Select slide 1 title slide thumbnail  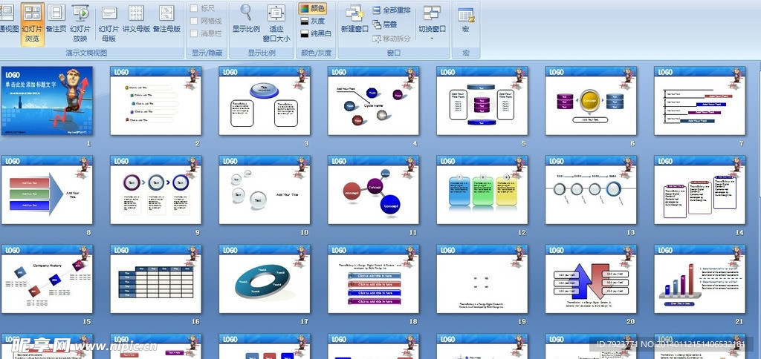(47, 101)
